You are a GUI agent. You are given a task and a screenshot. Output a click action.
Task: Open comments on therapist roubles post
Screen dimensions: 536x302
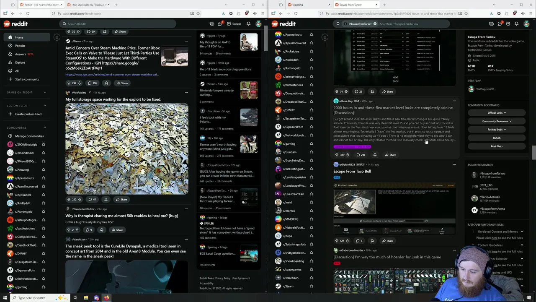88,230
